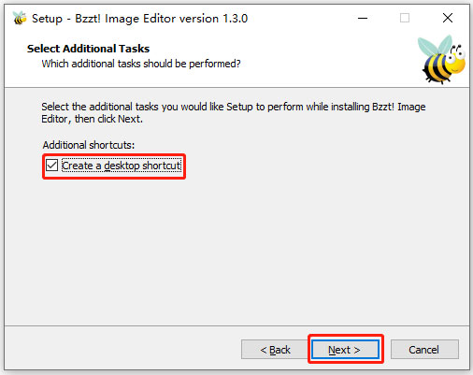Close the Setup dialog with X
473x375 pixels.
click(448, 18)
